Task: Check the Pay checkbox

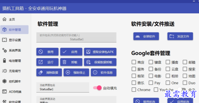Action: click(151, 83)
